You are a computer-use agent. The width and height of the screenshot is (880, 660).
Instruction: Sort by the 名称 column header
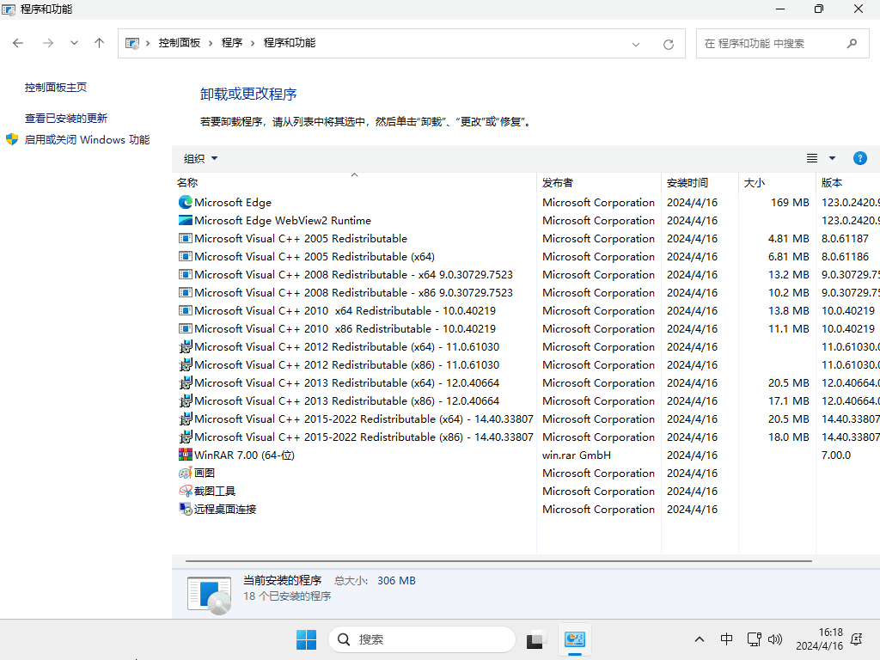click(x=354, y=182)
